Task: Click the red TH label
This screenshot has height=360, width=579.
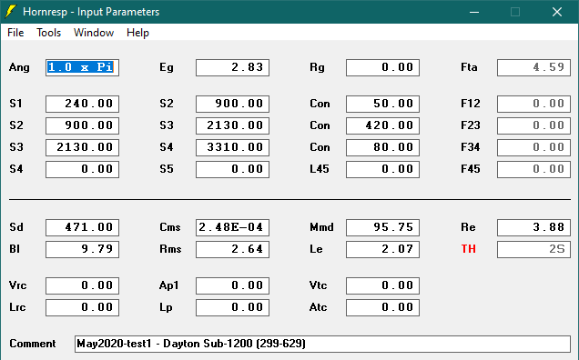Action: (x=468, y=249)
